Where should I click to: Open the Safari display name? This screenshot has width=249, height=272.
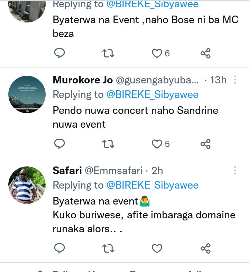[67, 170]
